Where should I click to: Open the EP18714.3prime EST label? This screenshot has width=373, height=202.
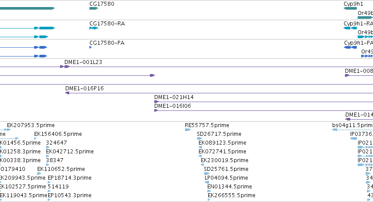coord(70,178)
